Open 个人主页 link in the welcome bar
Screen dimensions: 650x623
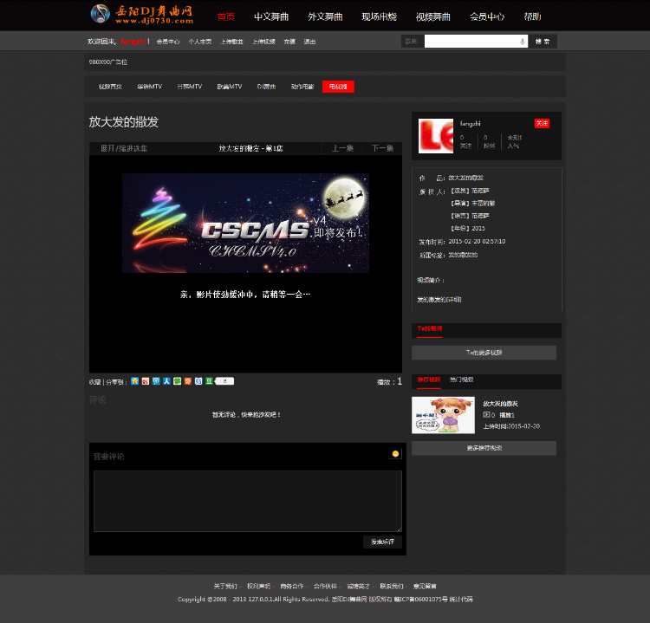200,42
